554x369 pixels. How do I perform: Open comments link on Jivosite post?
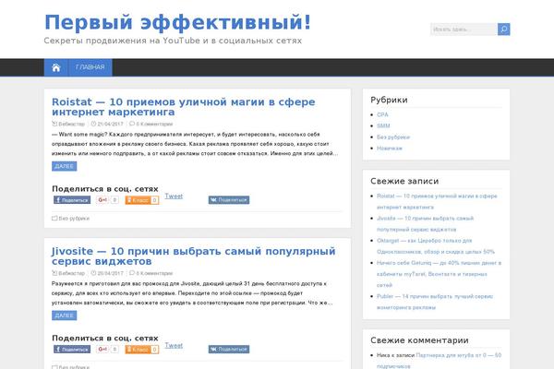pyautogui.click(x=154, y=273)
